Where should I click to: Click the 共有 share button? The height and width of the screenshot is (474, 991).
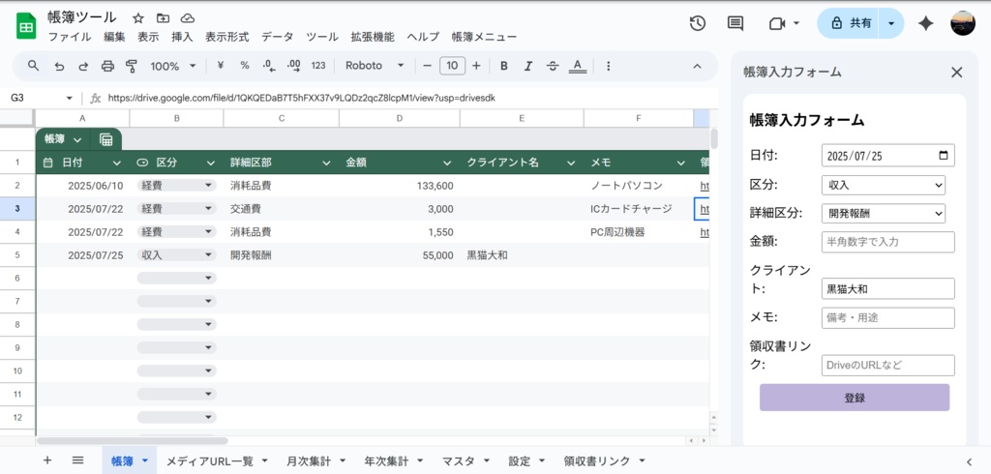click(x=850, y=23)
